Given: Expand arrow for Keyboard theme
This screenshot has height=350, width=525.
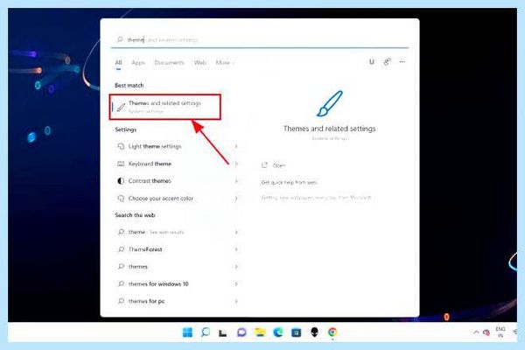Looking at the screenshot, I should [x=236, y=164].
